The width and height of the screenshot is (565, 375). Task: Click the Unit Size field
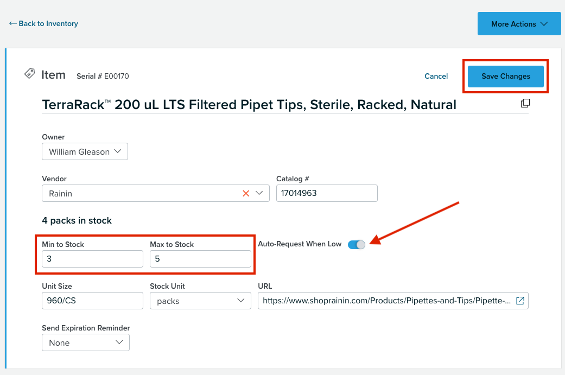point(93,301)
